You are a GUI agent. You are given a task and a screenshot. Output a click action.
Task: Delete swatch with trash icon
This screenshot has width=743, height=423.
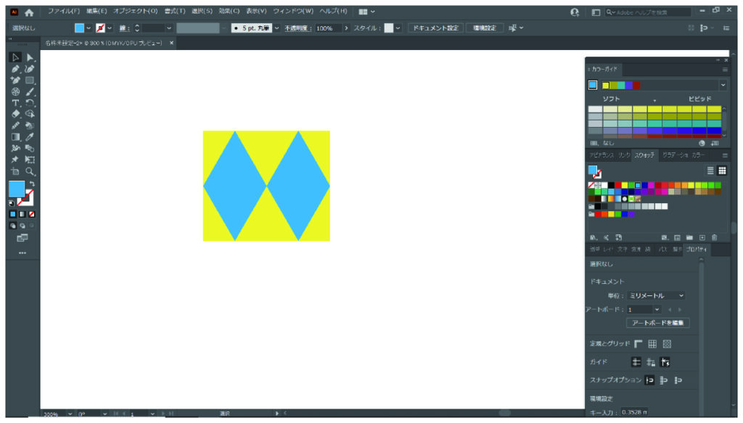715,237
